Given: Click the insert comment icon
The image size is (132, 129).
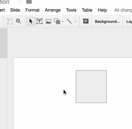Looking at the screenshot, I should pyautogui.click(x=86, y=21).
